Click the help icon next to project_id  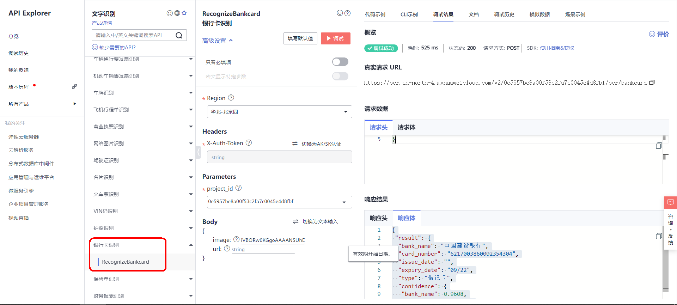coord(238,188)
